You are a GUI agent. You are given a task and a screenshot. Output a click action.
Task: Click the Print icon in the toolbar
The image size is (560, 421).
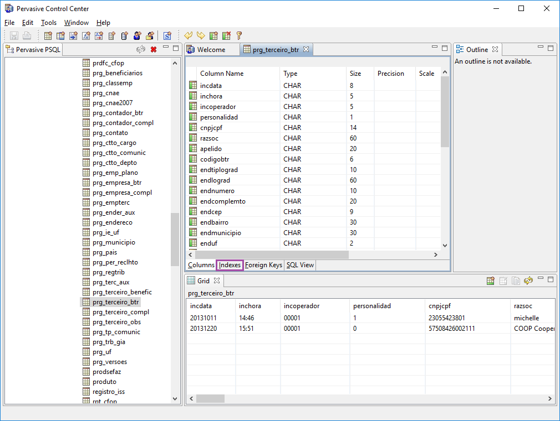click(27, 35)
